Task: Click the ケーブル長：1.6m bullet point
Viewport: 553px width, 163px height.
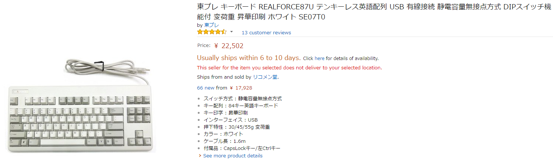Action: pos(225,141)
